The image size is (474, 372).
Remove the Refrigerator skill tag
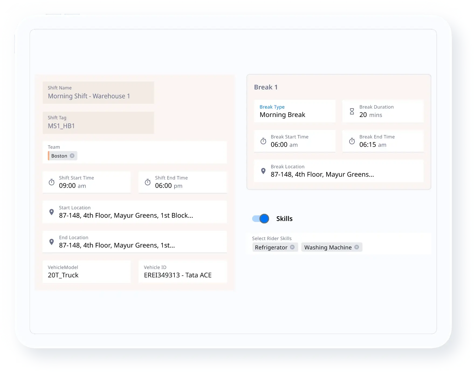292,247
